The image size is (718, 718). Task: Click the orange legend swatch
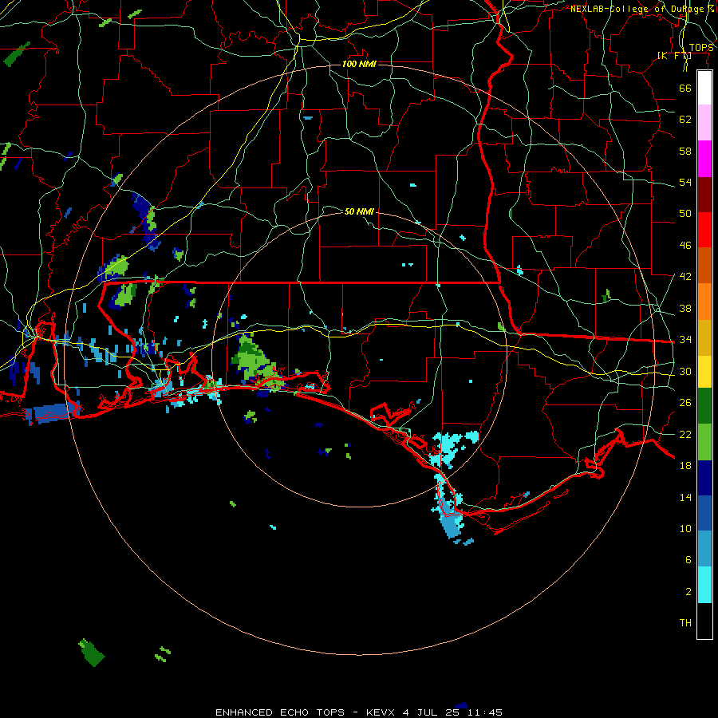[x=704, y=302]
